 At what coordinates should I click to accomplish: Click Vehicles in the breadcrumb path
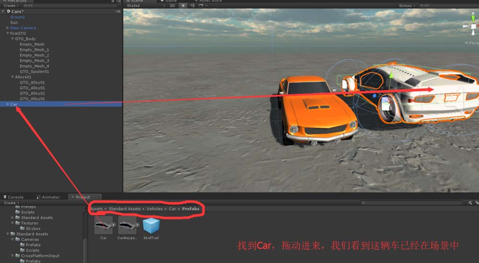pyautogui.click(x=155, y=209)
